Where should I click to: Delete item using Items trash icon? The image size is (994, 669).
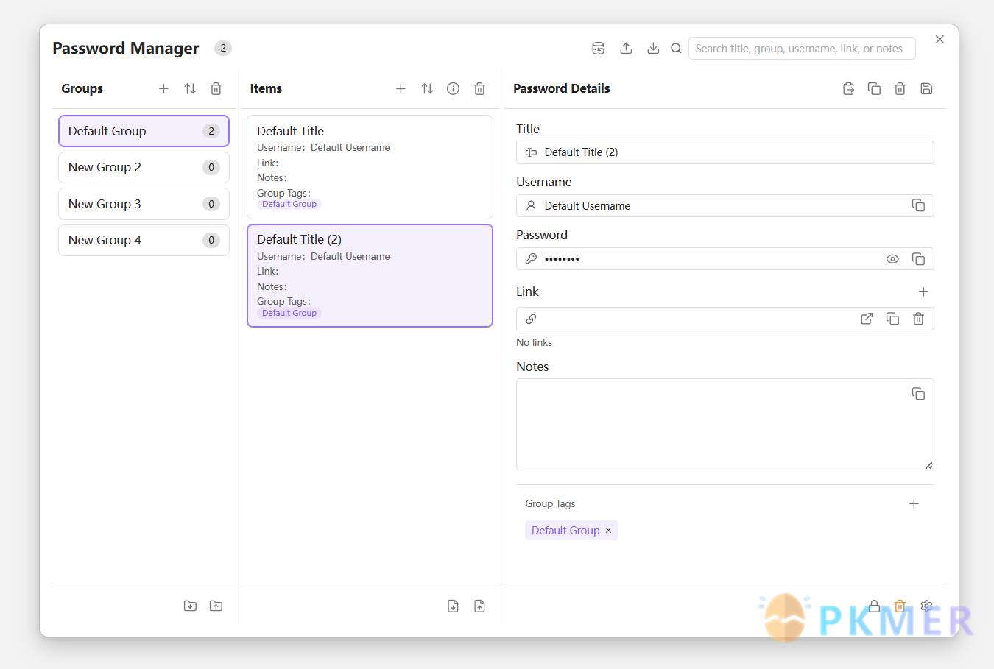(479, 89)
